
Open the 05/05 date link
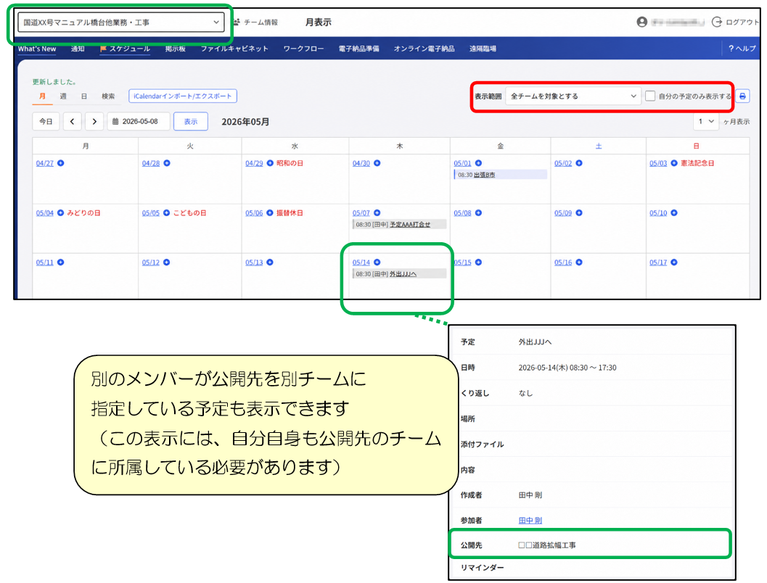(151, 213)
